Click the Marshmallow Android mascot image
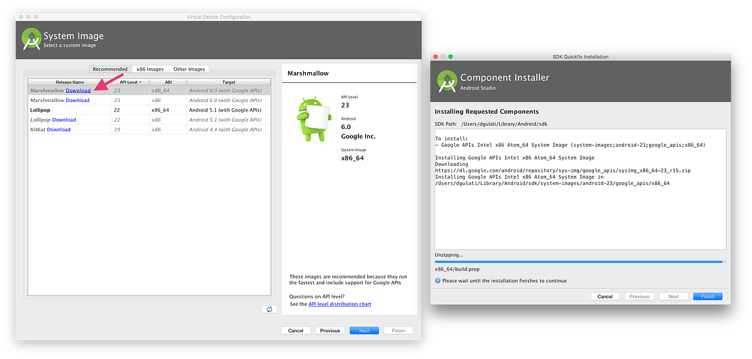The width and height of the screenshot is (752, 359). click(x=315, y=119)
